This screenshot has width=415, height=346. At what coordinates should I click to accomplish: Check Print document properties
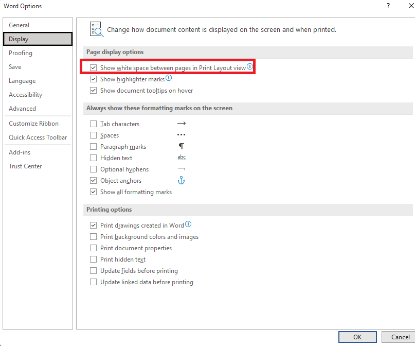93,248
